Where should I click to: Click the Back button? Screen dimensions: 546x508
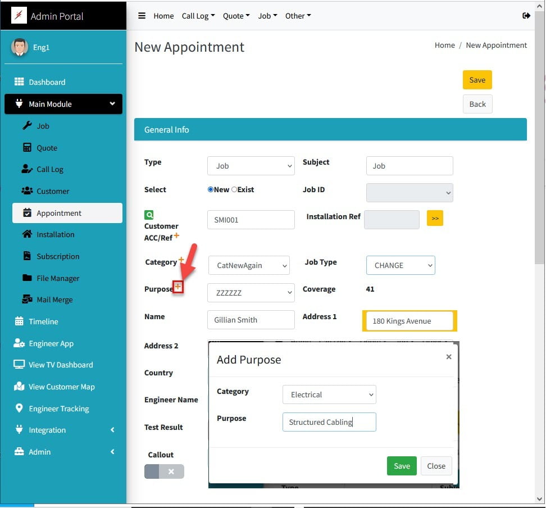(x=477, y=104)
